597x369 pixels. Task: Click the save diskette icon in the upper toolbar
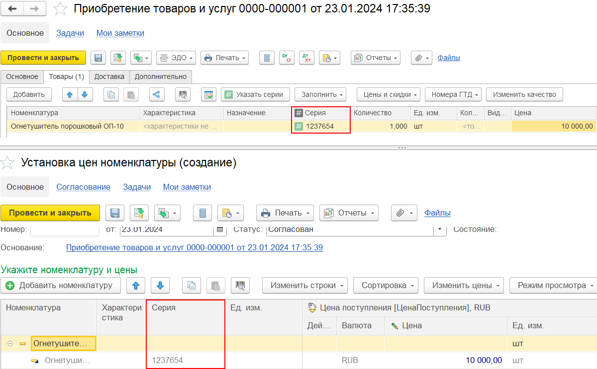point(98,58)
